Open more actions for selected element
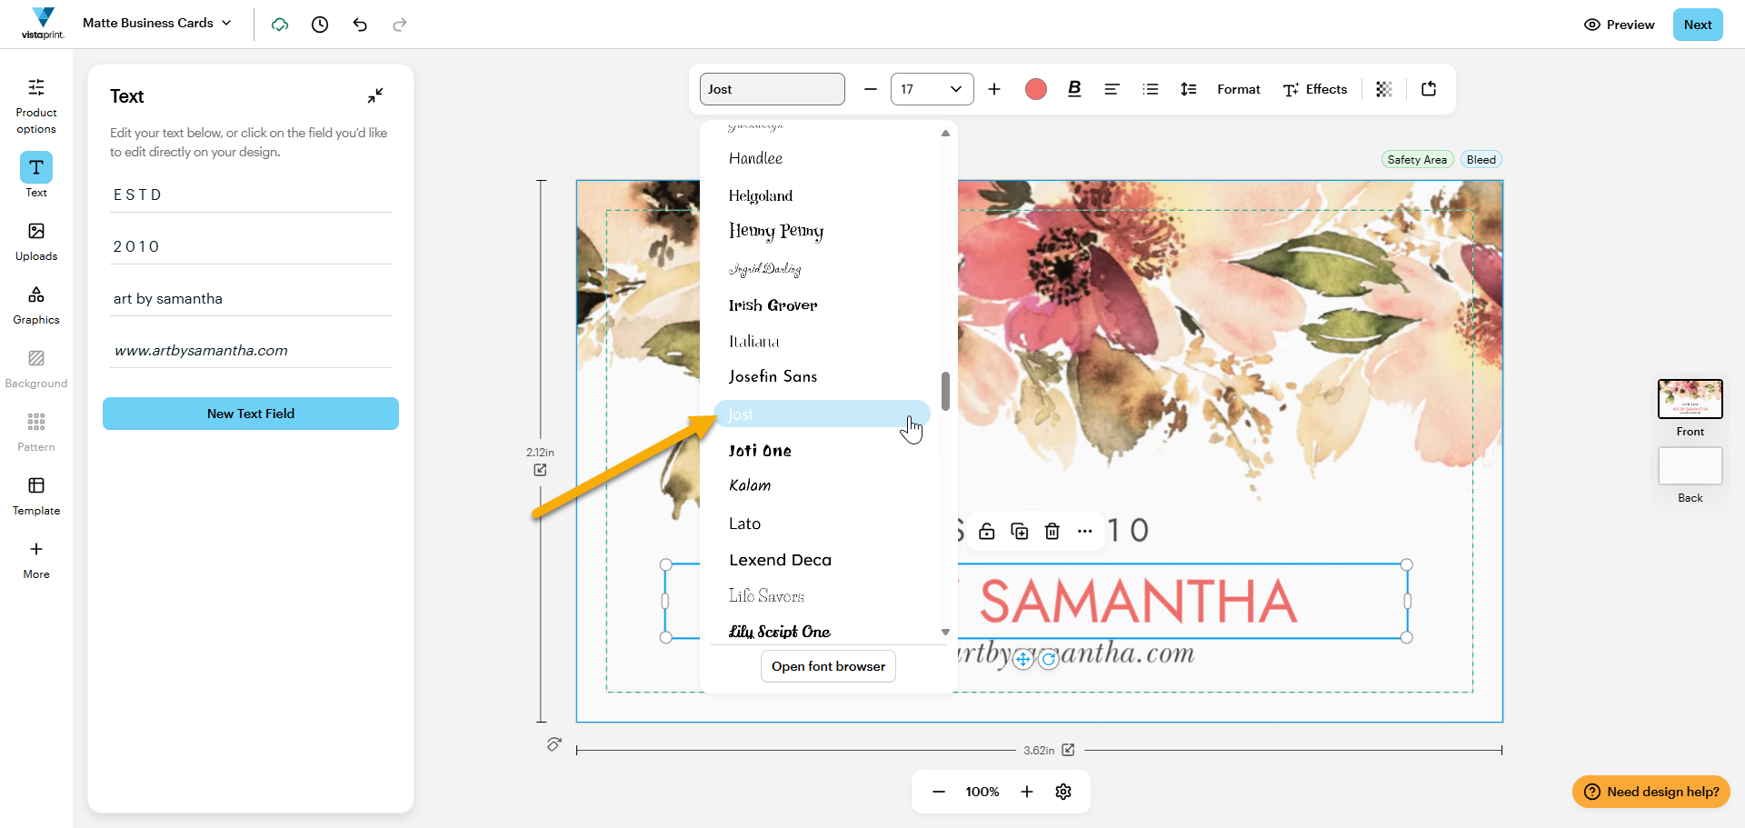1745x828 pixels. click(1085, 532)
